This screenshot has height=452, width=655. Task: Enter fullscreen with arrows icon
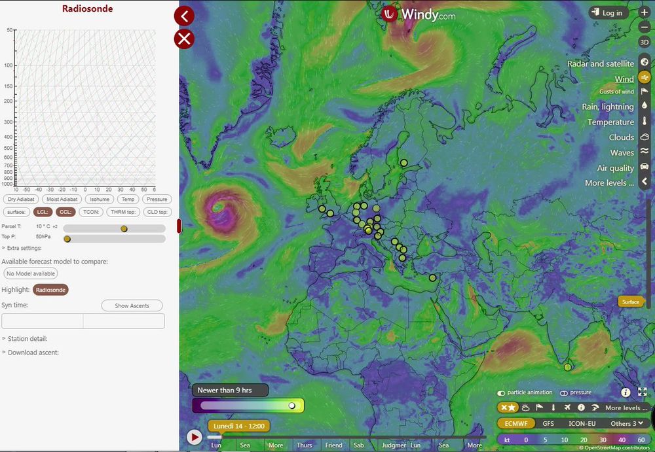tap(643, 392)
